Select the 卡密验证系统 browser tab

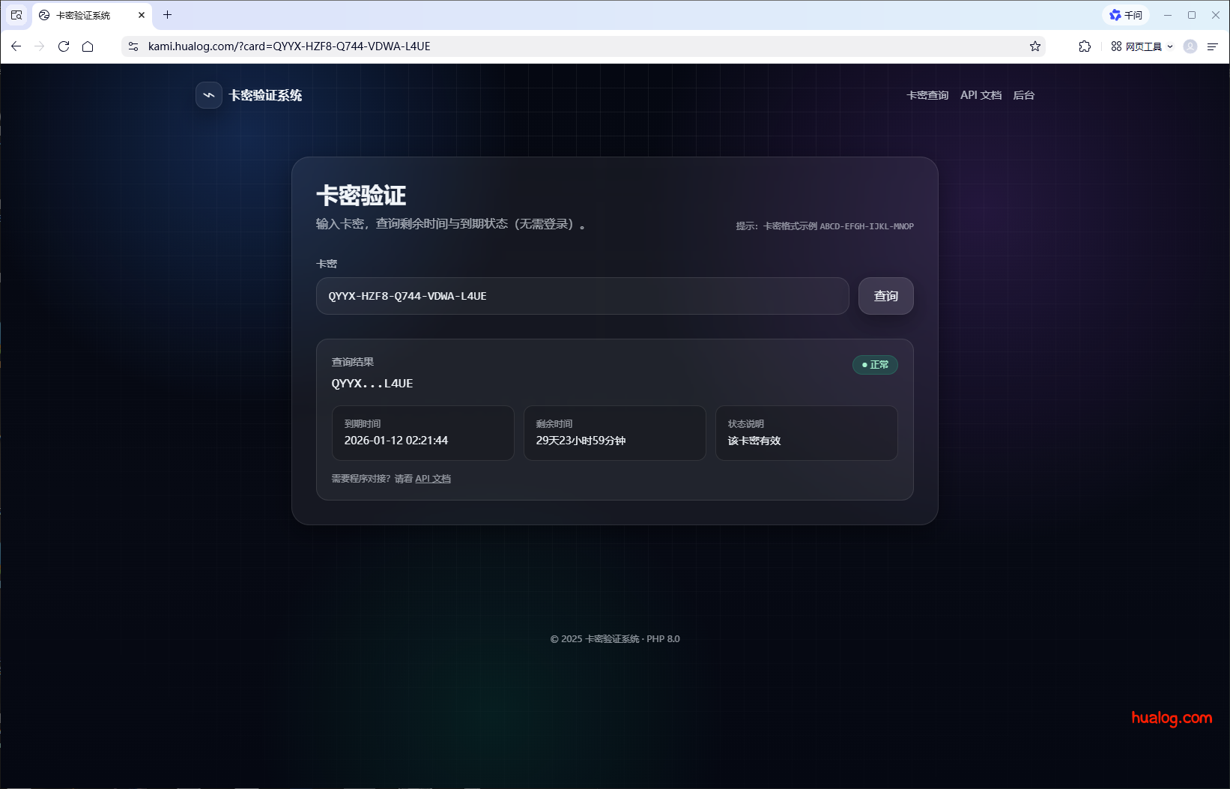click(82, 14)
